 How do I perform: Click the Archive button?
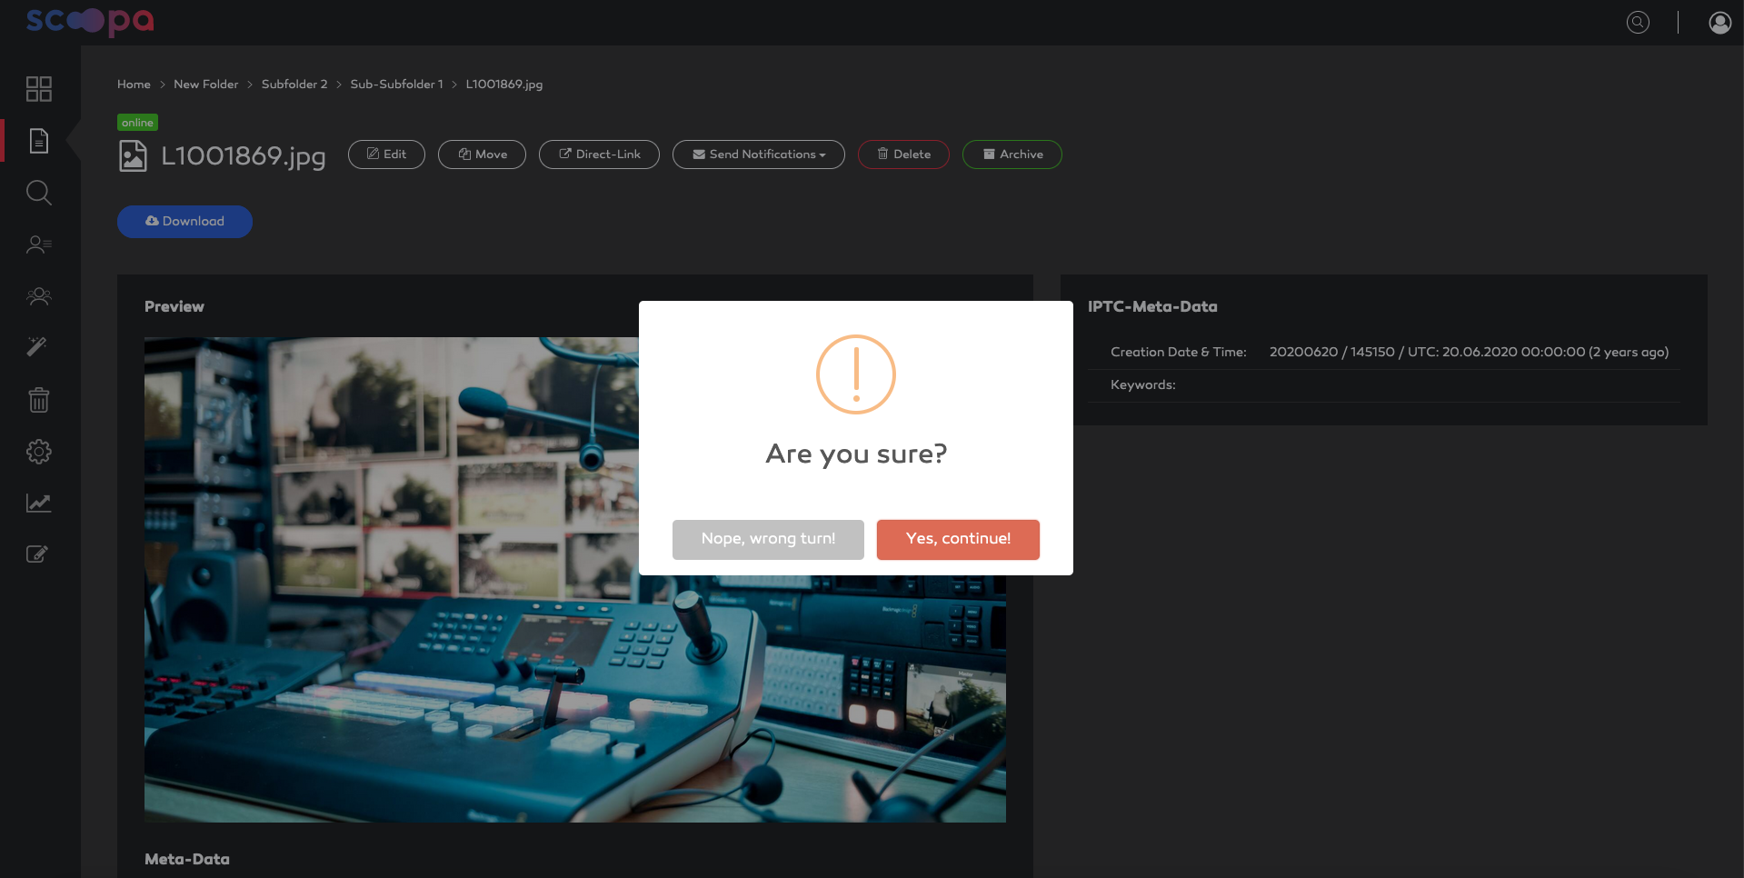[x=1012, y=155]
